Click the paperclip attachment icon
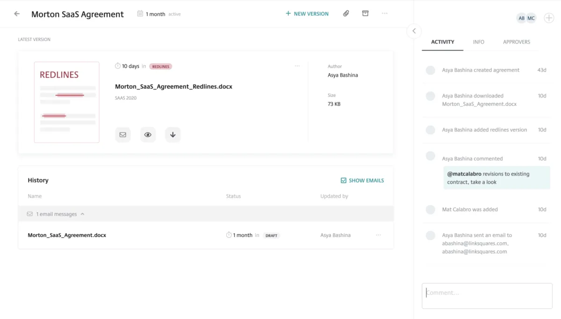The image size is (561, 319). point(346,14)
